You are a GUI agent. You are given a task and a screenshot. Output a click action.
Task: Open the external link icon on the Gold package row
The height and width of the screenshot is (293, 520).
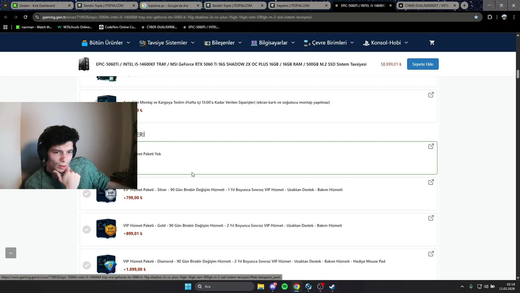pyautogui.click(x=431, y=218)
